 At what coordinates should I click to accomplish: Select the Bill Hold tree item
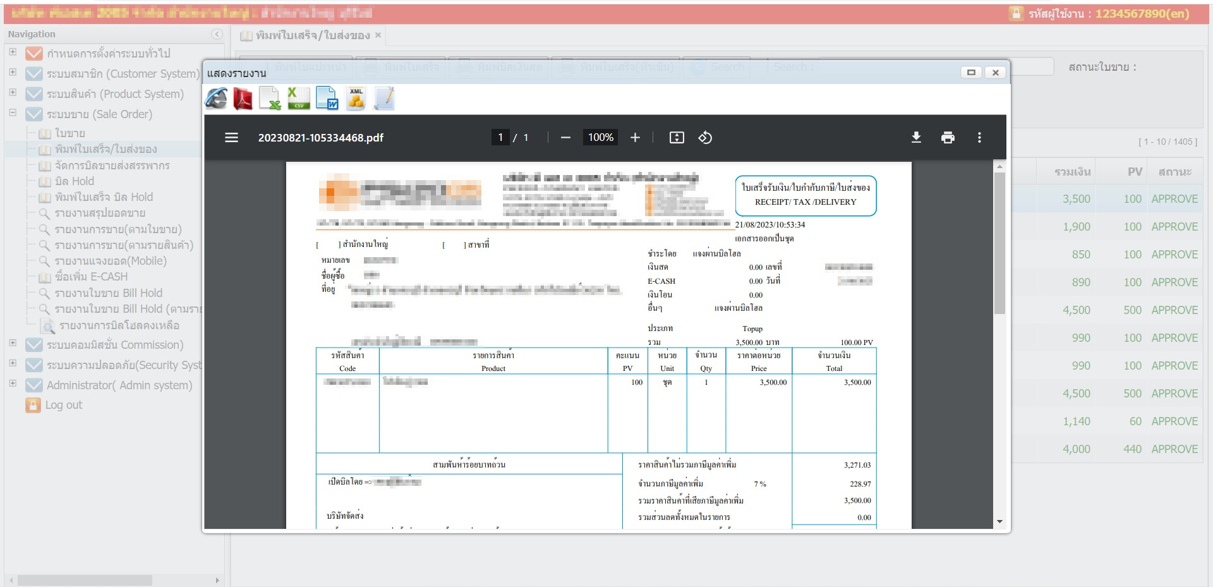[x=75, y=181]
